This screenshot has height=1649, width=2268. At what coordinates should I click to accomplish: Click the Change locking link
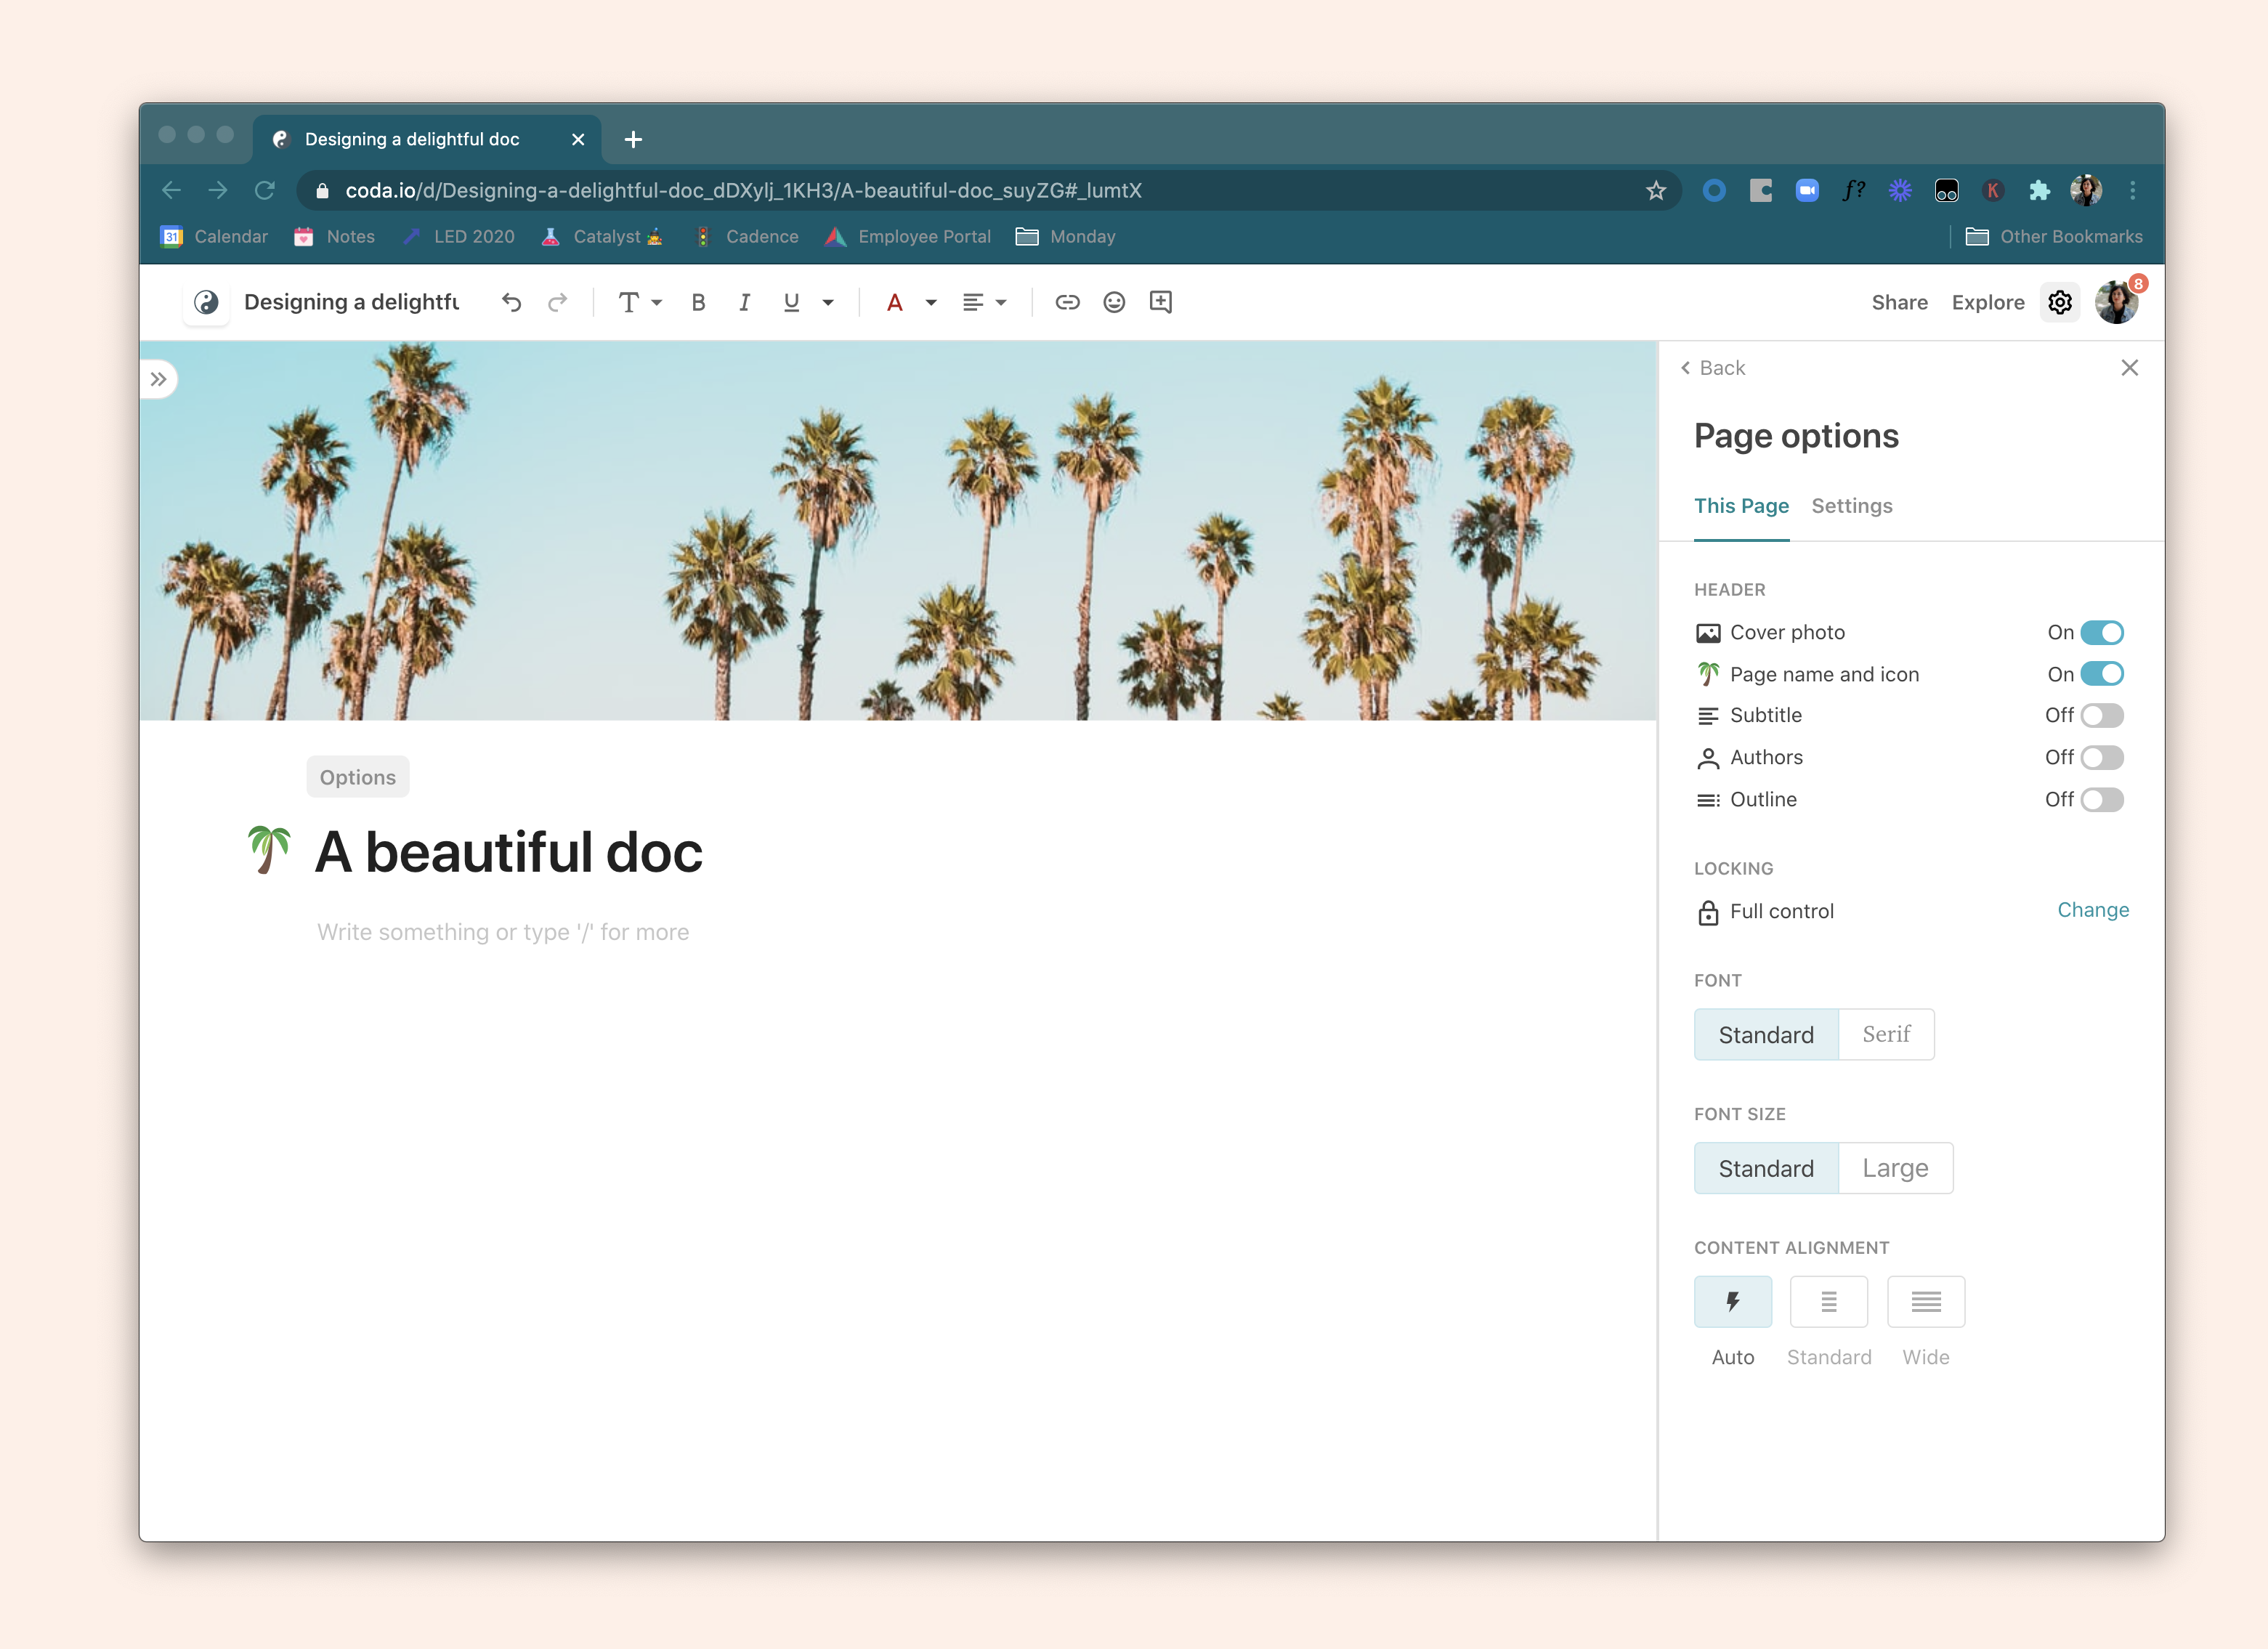pos(2092,910)
